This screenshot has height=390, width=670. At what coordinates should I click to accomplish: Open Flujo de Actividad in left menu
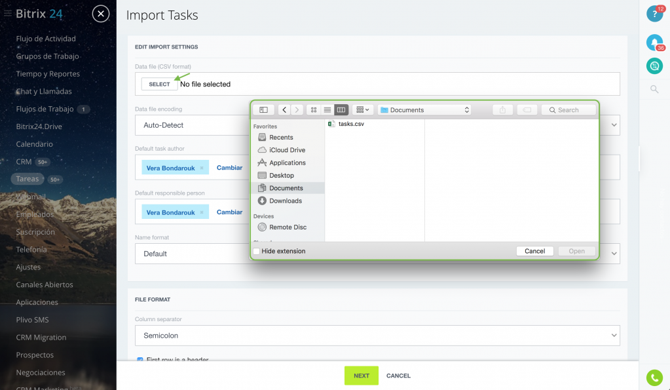(46, 39)
